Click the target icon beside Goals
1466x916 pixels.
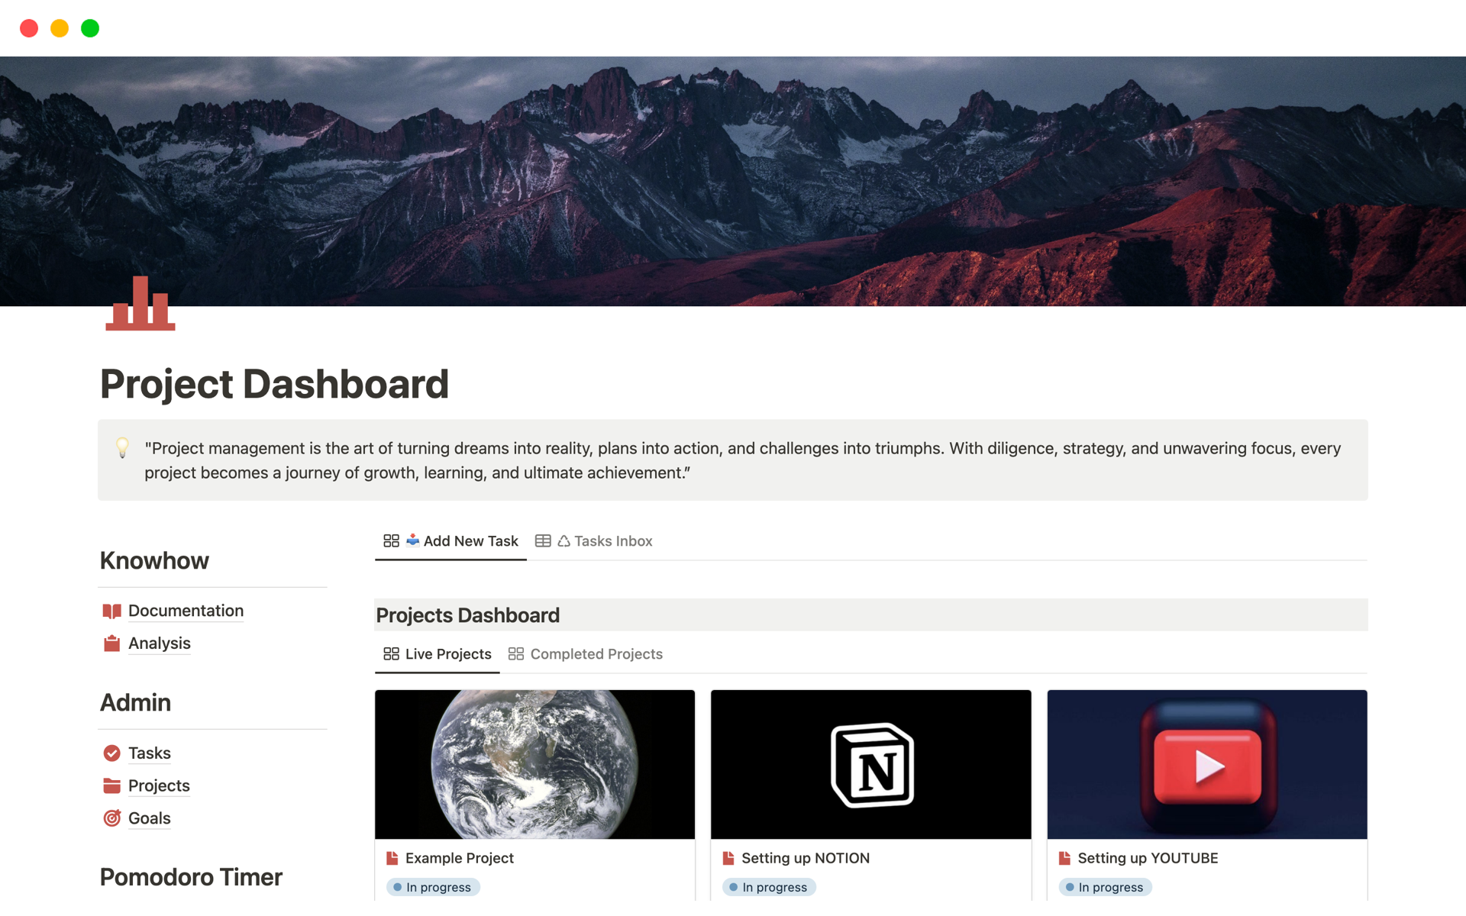111,818
